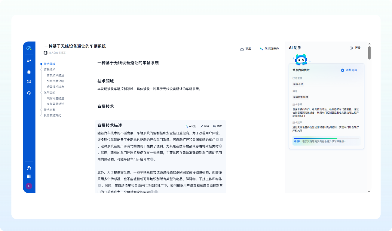Go to Home via sidebar icon
The width and height of the screenshot is (392, 231).
29,72
